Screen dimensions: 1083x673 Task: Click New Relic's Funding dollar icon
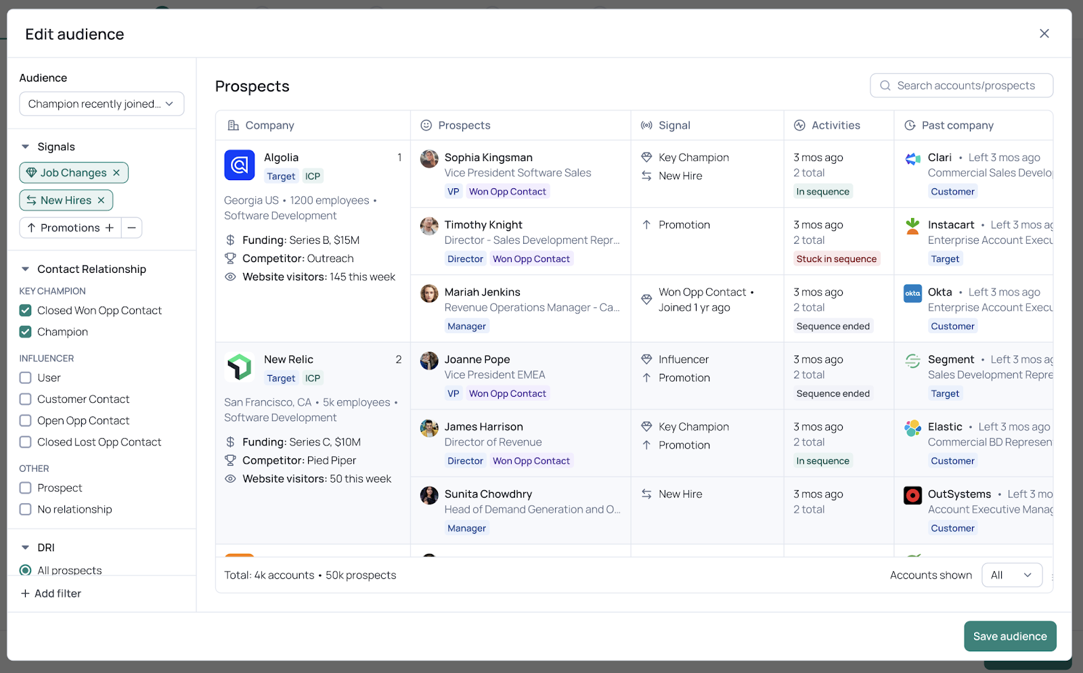pyautogui.click(x=230, y=442)
